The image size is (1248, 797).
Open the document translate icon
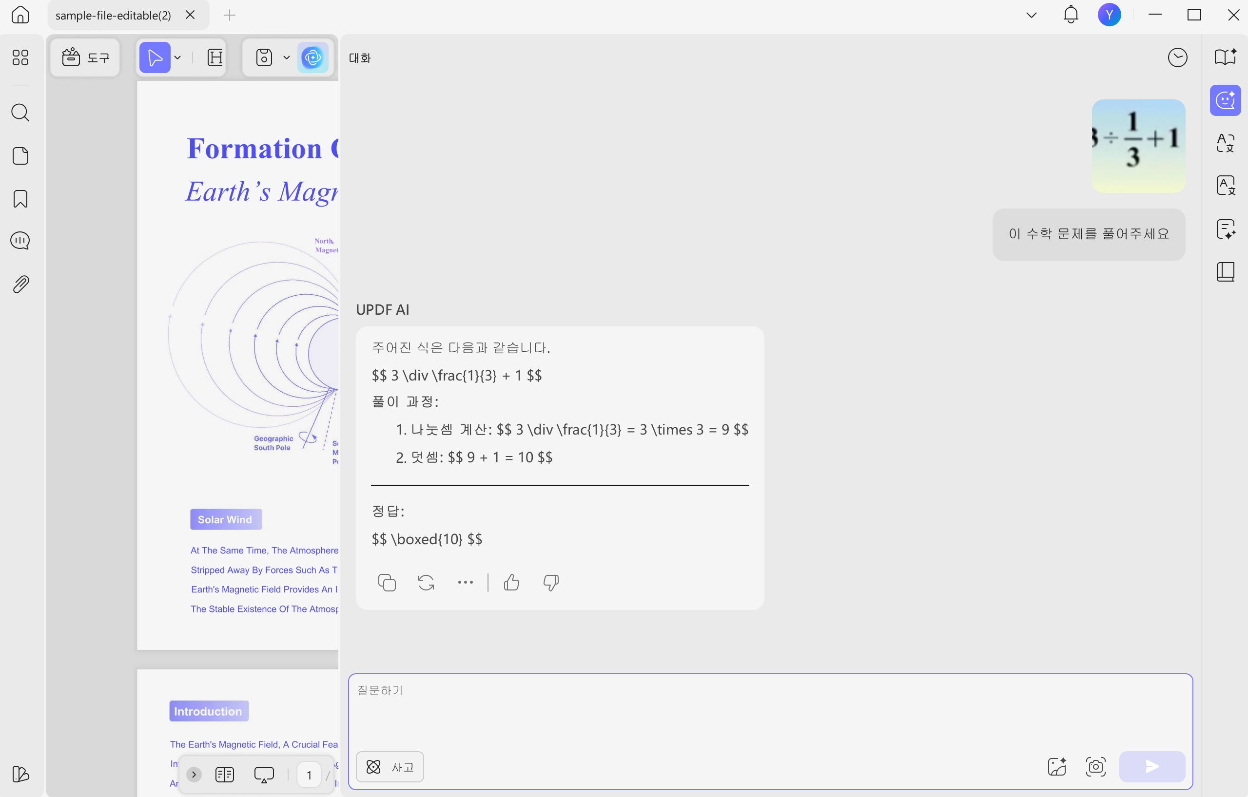click(1225, 185)
